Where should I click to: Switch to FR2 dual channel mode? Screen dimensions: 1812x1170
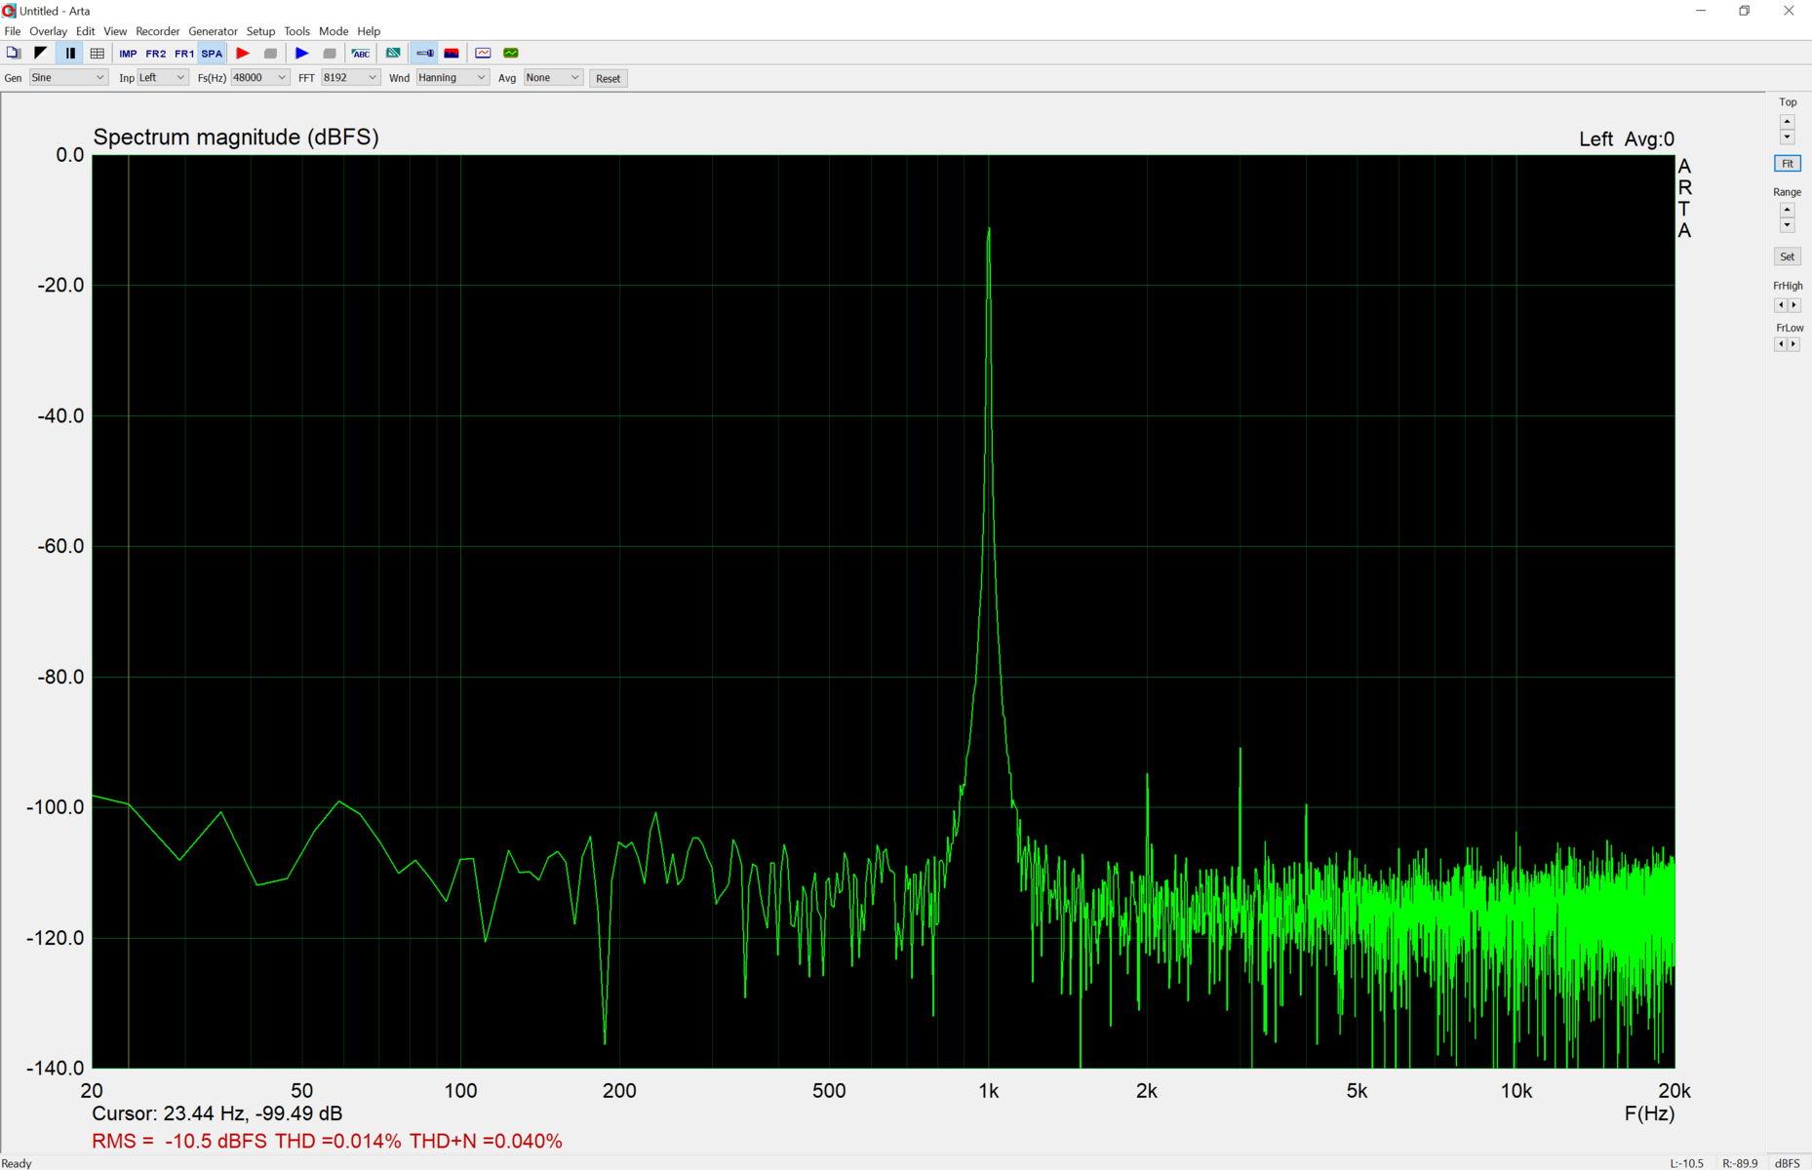155,54
